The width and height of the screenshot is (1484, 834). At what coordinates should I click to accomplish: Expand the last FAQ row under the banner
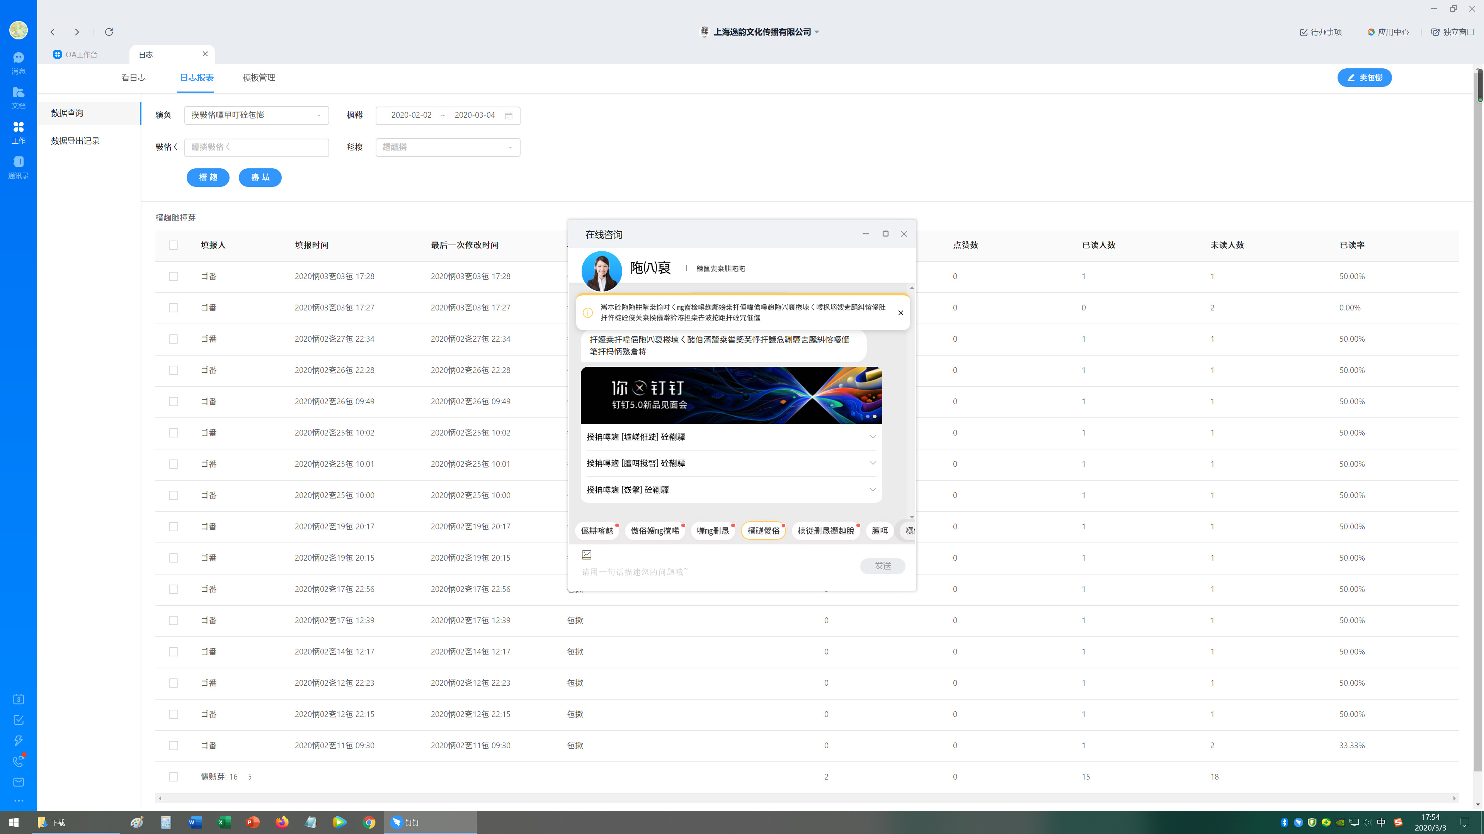pyautogui.click(x=731, y=490)
